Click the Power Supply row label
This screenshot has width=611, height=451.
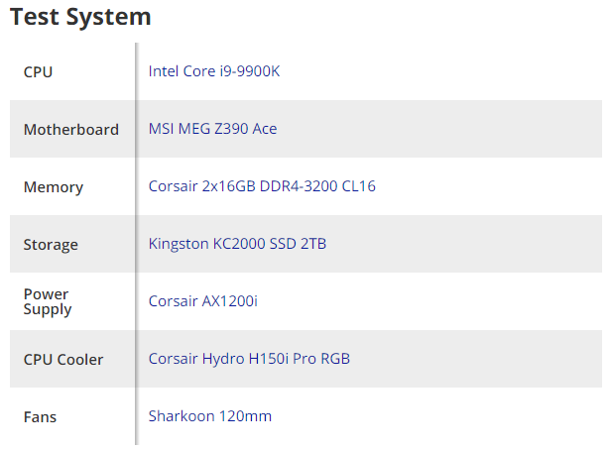pos(48,302)
